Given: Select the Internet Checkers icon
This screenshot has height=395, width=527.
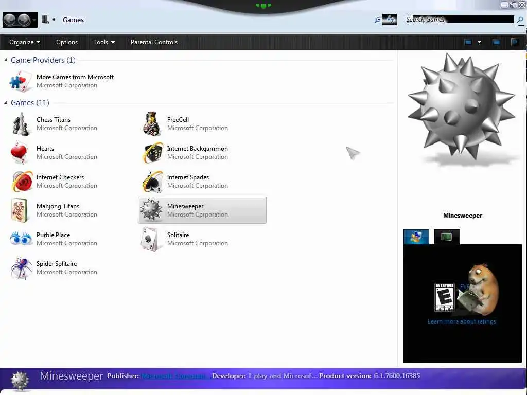Looking at the screenshot, I should coord(22,182).
